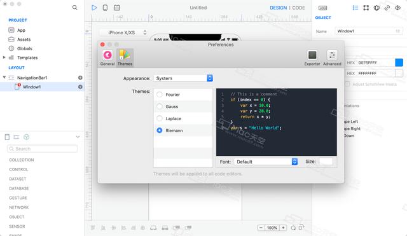
Task: Collapse the NavigationBar1 disclosure triangle
Action: click(x=4, y=78)
